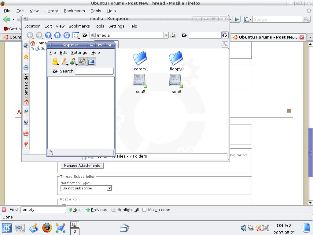The width and height of the screenshot is (313, 235).
Task: Open Konqueror Bookmarks menu
Action: (x=79, y=26)
